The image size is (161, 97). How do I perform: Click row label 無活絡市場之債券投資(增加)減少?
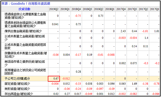click(x=25, y=63)
